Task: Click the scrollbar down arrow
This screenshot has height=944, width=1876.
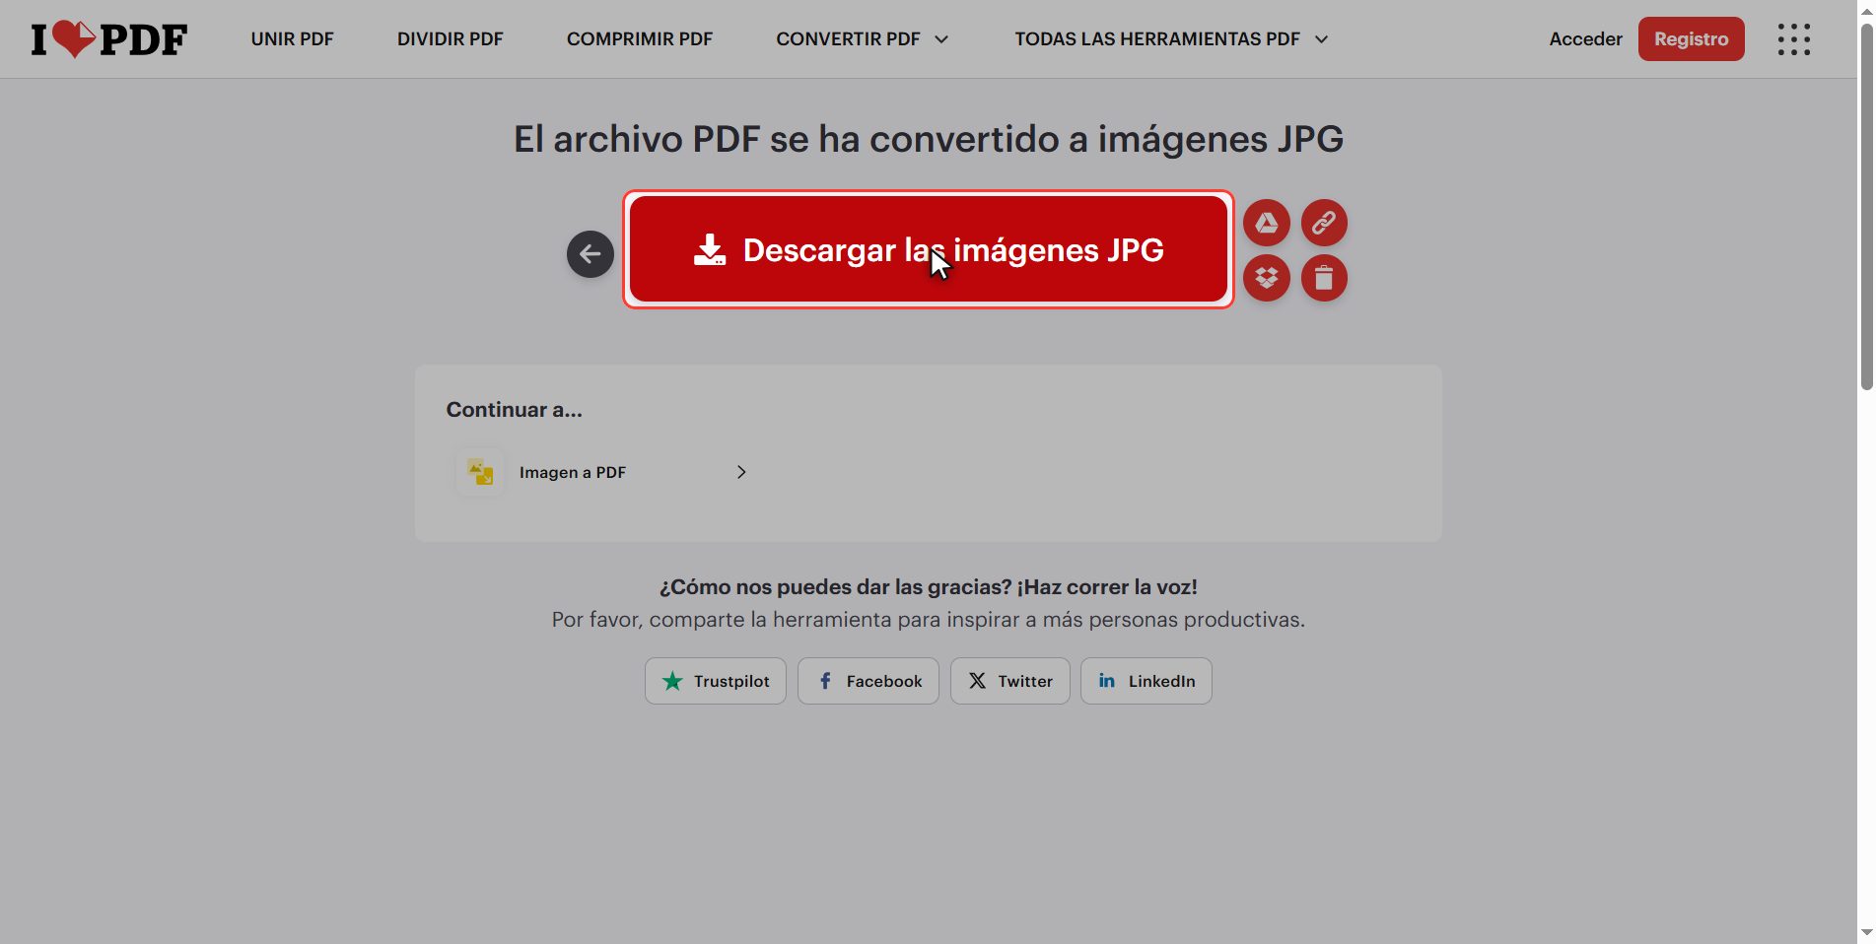Action: [1866, 932]
